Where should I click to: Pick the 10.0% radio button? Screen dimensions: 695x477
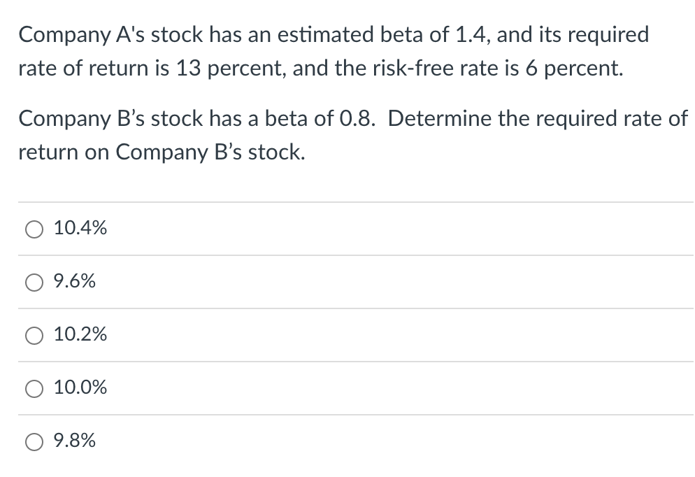34,389
